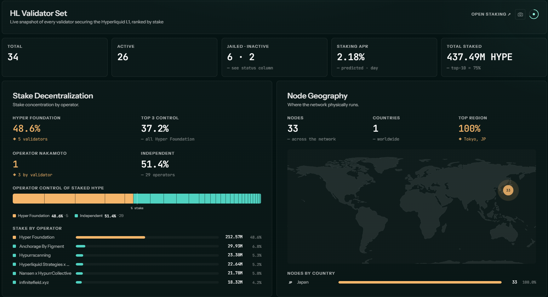
Task: Select the Hyper Foundation operator row
Action: tap(137, 237)
